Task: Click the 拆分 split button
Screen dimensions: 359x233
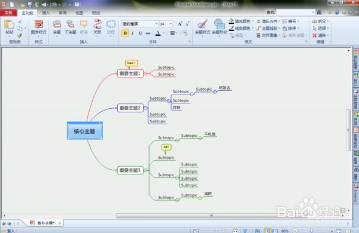Action: (320, 22)
